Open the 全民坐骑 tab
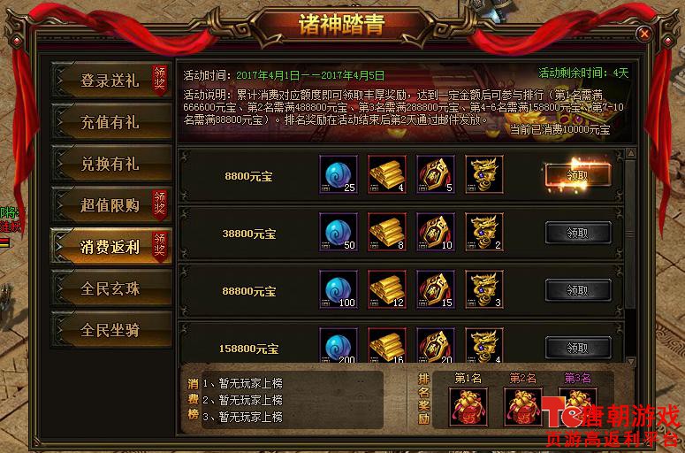 [111, 330]
